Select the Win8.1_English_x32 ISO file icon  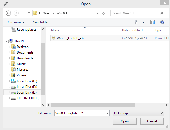53,38
